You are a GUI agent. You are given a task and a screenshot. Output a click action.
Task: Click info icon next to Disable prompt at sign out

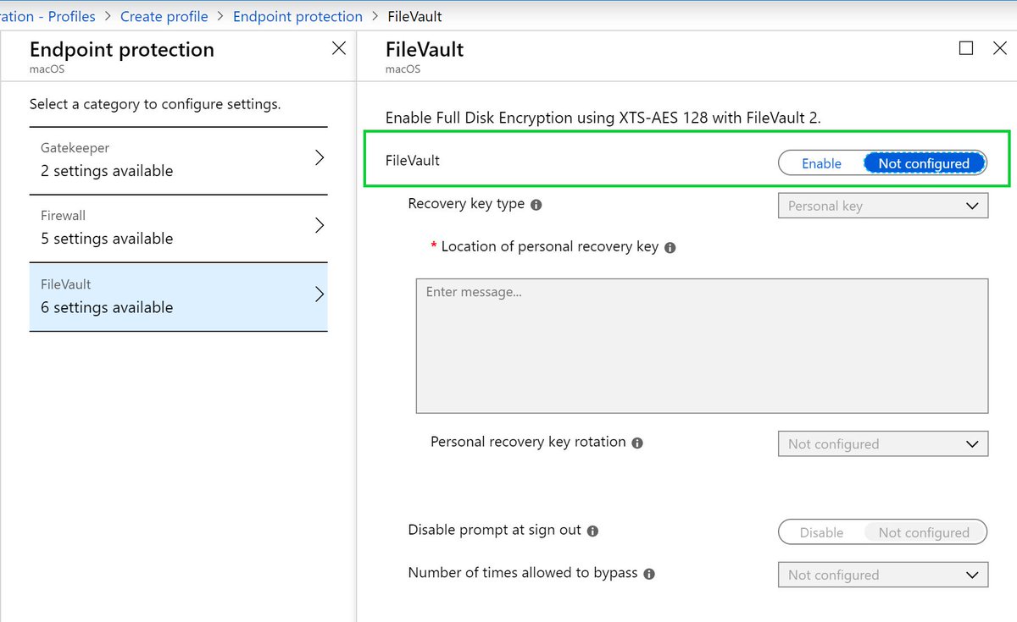click(x=593, y=531)
